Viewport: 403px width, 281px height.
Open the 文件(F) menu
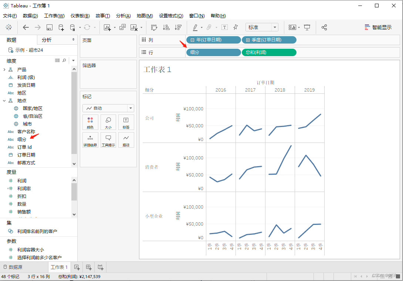(x=10, y=16)
